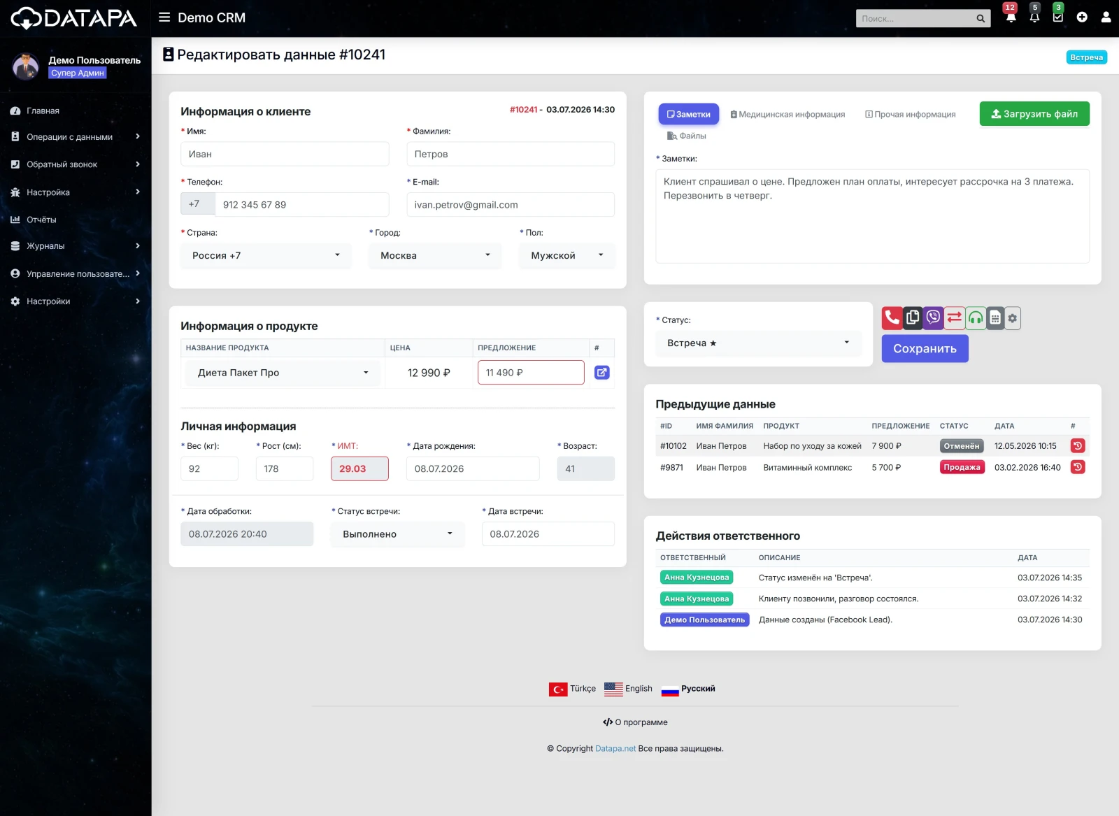
Task: Click the Рост field with 178
Action: tap(285, 468)
